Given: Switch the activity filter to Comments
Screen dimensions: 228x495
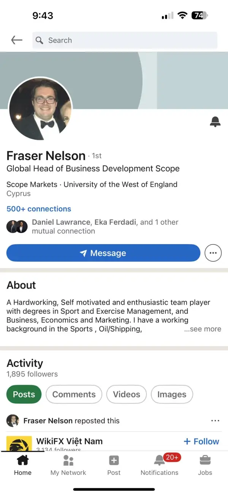Looking at the screenshot, I should coord(74,394).
